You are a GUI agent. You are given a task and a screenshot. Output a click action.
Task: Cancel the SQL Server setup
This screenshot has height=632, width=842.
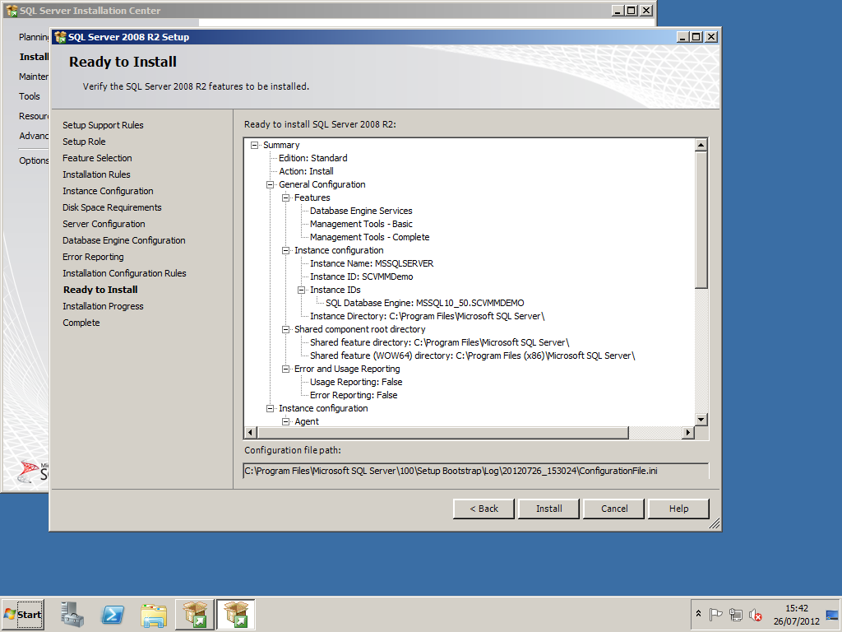(613, 509)
